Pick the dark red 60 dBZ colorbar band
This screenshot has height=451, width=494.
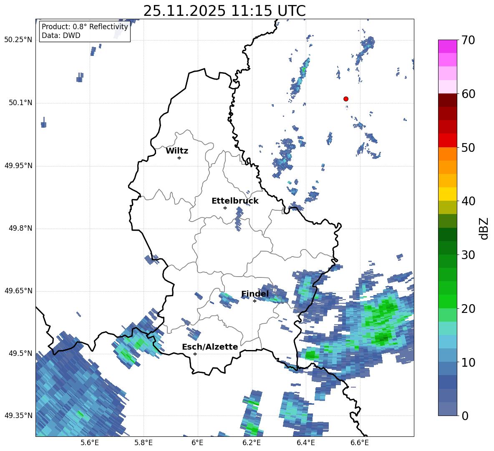[x=447, y=100]
